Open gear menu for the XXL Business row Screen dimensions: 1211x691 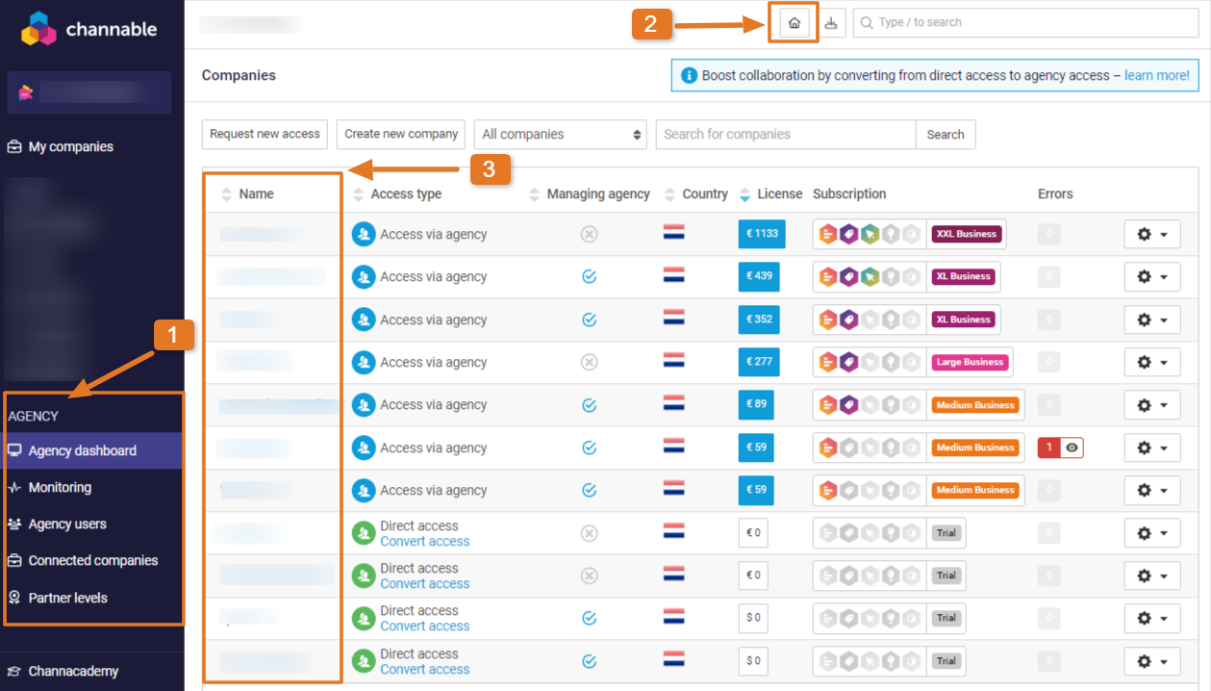point(1151,234)
